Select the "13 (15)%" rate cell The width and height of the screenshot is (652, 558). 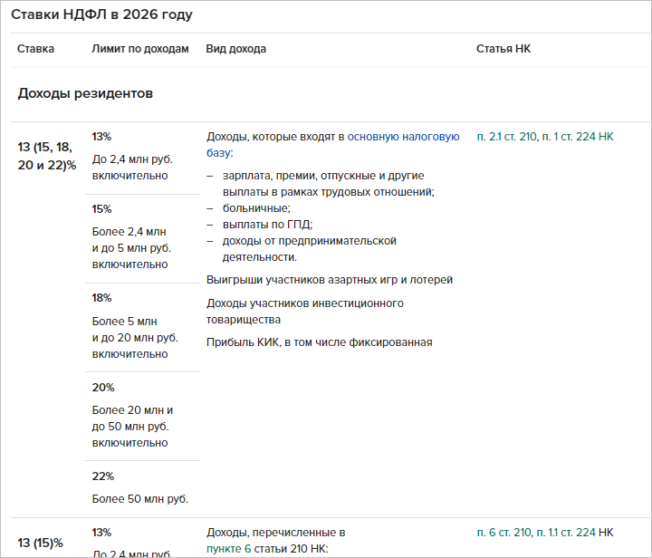click(40, 544)
